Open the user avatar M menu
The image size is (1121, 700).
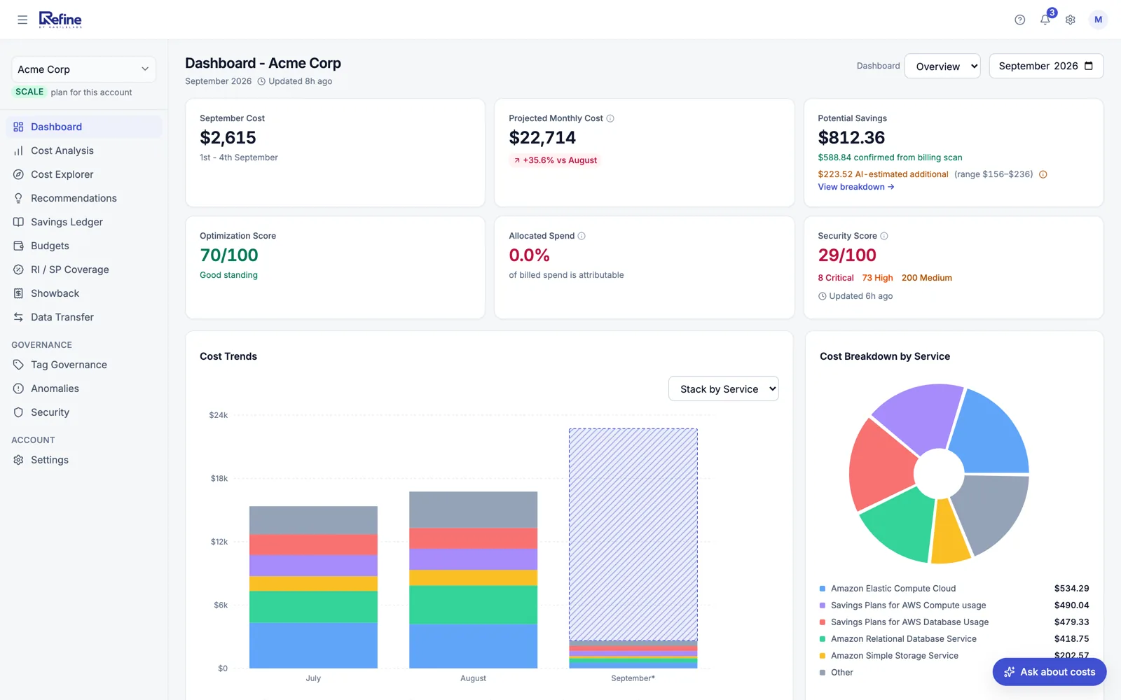coord(1098,20)
